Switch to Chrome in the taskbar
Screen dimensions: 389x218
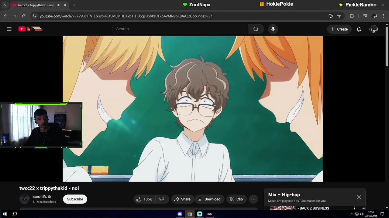(x=190, y=214)
